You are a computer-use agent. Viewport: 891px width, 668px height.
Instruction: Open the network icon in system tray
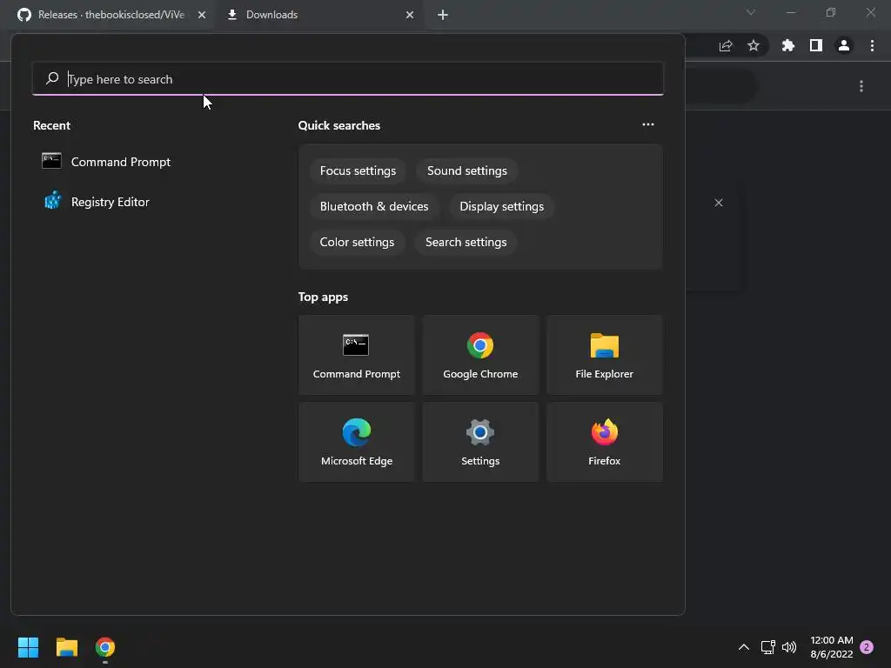click(767, 647)
